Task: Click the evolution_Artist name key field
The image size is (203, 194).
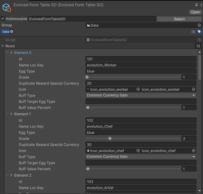Action: pos(141,188)
